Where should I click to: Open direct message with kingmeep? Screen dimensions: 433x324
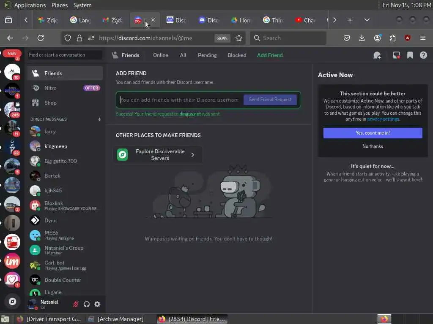pos(65,146)
